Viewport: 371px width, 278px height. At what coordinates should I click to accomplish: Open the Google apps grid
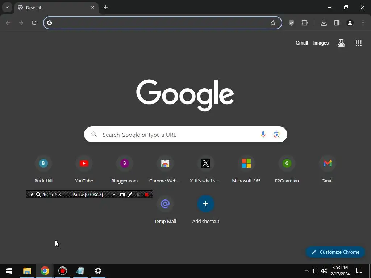tap(359, 43)
